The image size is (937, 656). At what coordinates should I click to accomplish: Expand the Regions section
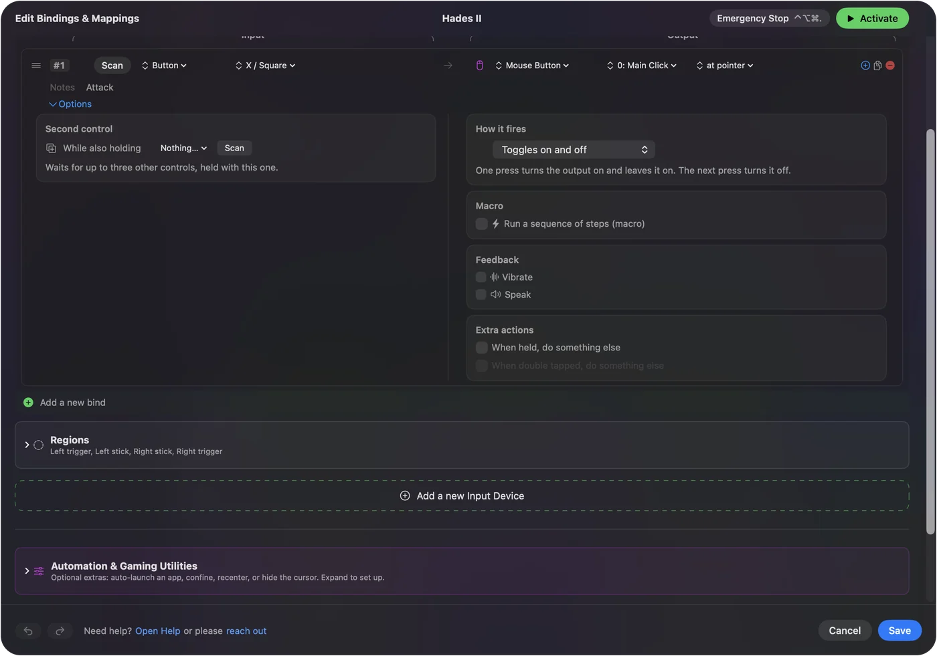coord(27,445)
